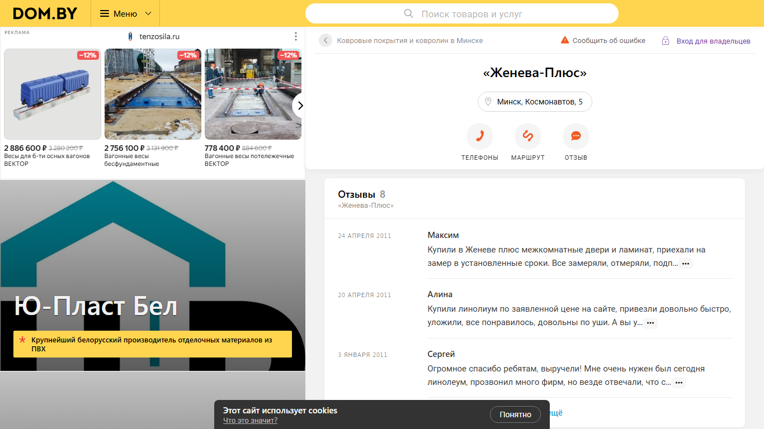Click the warning triangle icon
Viewport: 764px width, 429px height.
pyautogui.click(x=565, y=40)
